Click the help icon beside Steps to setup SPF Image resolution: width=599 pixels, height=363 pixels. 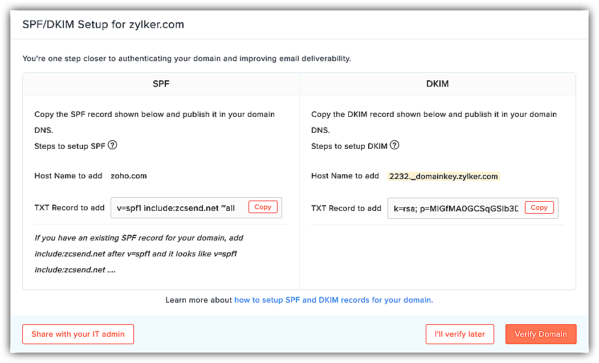point(112,145)
